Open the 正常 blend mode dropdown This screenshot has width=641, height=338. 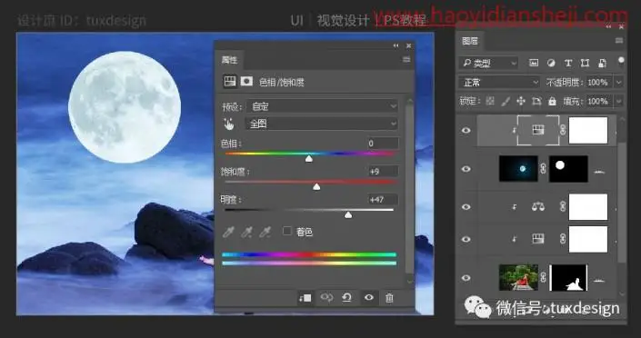[x=499, y=82]
